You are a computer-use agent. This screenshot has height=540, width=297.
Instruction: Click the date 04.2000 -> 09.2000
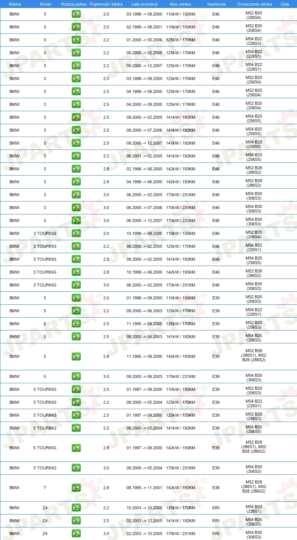point(144,104)
